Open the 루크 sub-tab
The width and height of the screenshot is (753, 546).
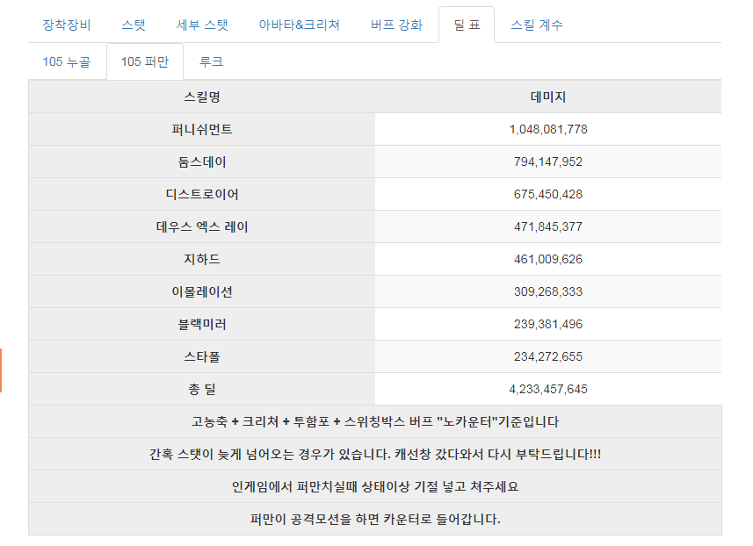point(211,62)
